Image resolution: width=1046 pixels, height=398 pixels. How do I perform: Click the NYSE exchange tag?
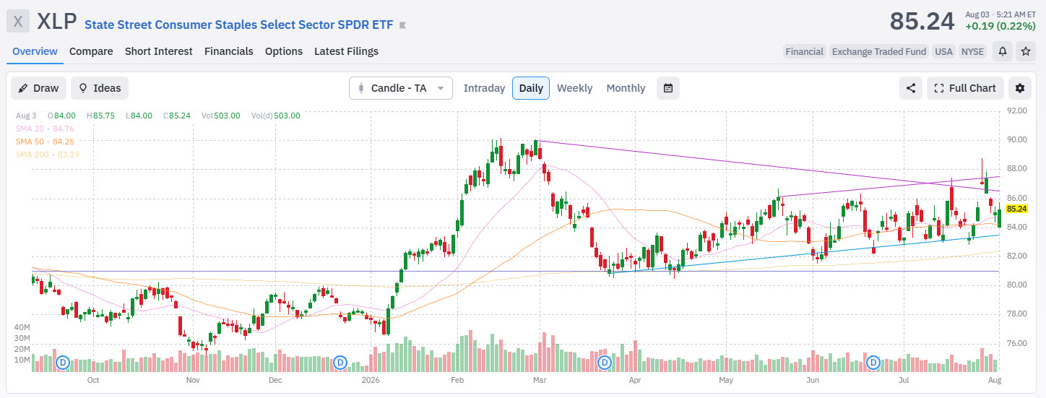point(972,51)
